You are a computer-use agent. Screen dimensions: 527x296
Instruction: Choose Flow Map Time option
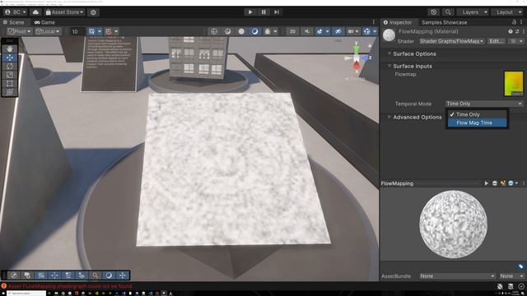coord(477,123)
